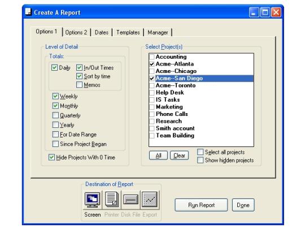Image resolution: width=305 pixels, height=229 pixels.
Task: Uncheck the Acme--San Diego project
Action: (x=152, y=79)
